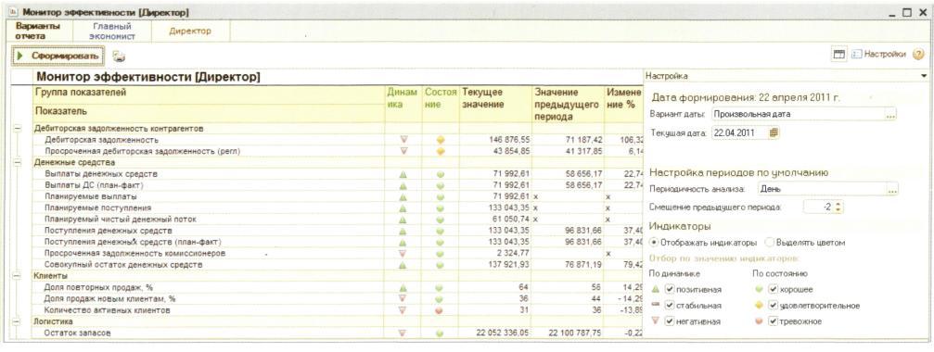
Task: Collapse the Денежные средства group
Action: (18, 162)
